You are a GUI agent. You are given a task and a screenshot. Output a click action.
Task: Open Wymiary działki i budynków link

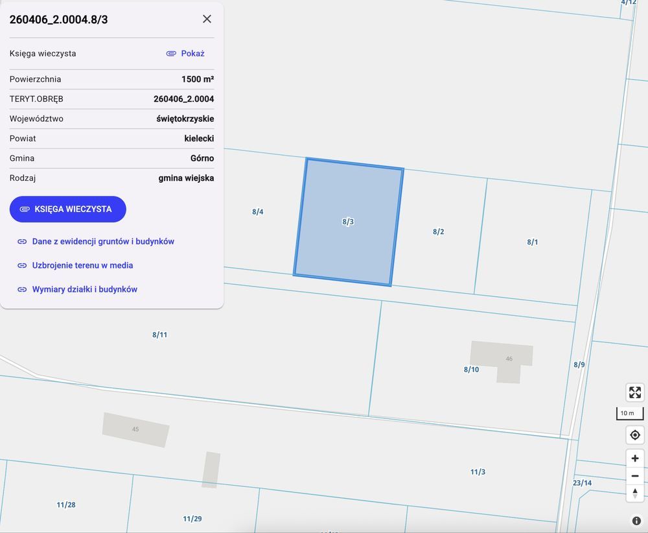[85, 289]
